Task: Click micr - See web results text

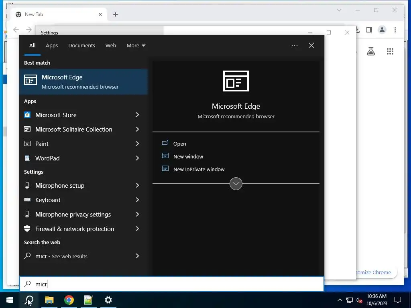Action: pos(61,256)
